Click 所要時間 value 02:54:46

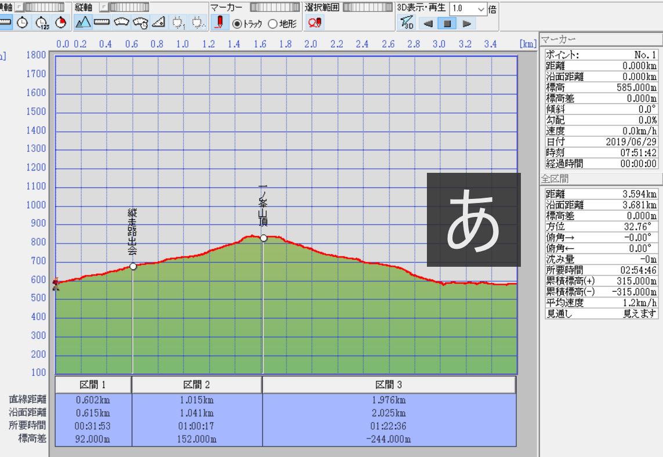[639, 270]
